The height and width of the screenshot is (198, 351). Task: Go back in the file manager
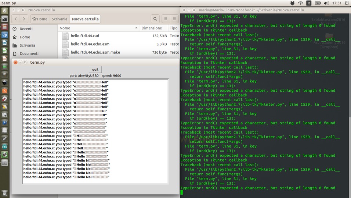[16, 19]
